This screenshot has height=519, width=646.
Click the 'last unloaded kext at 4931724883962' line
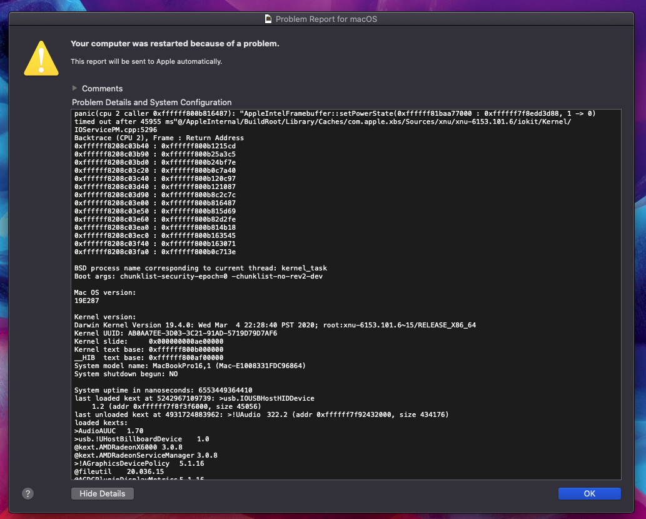[x=261, y=414]
